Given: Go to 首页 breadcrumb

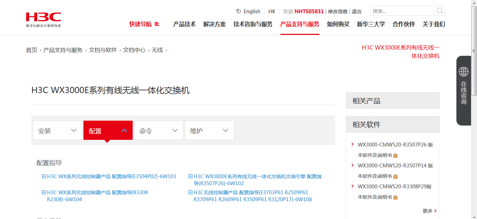Looking at the screenshot, I should pyautogui.click(x=31, y=50).
